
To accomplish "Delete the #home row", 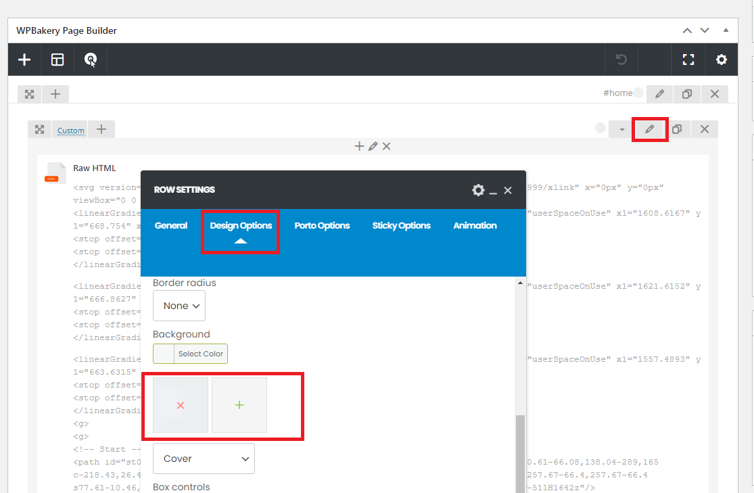I will click(715, 93).
